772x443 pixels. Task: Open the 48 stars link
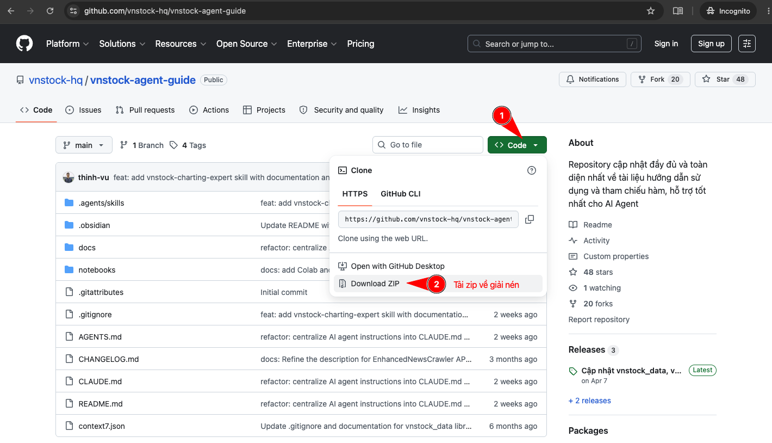591,272
